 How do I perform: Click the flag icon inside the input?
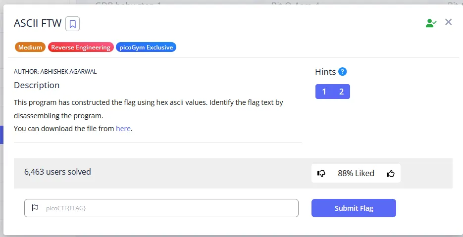tap(35, 208)
